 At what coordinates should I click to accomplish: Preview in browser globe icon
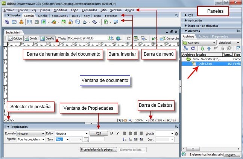pyautogui.click(x=118, y=38)
